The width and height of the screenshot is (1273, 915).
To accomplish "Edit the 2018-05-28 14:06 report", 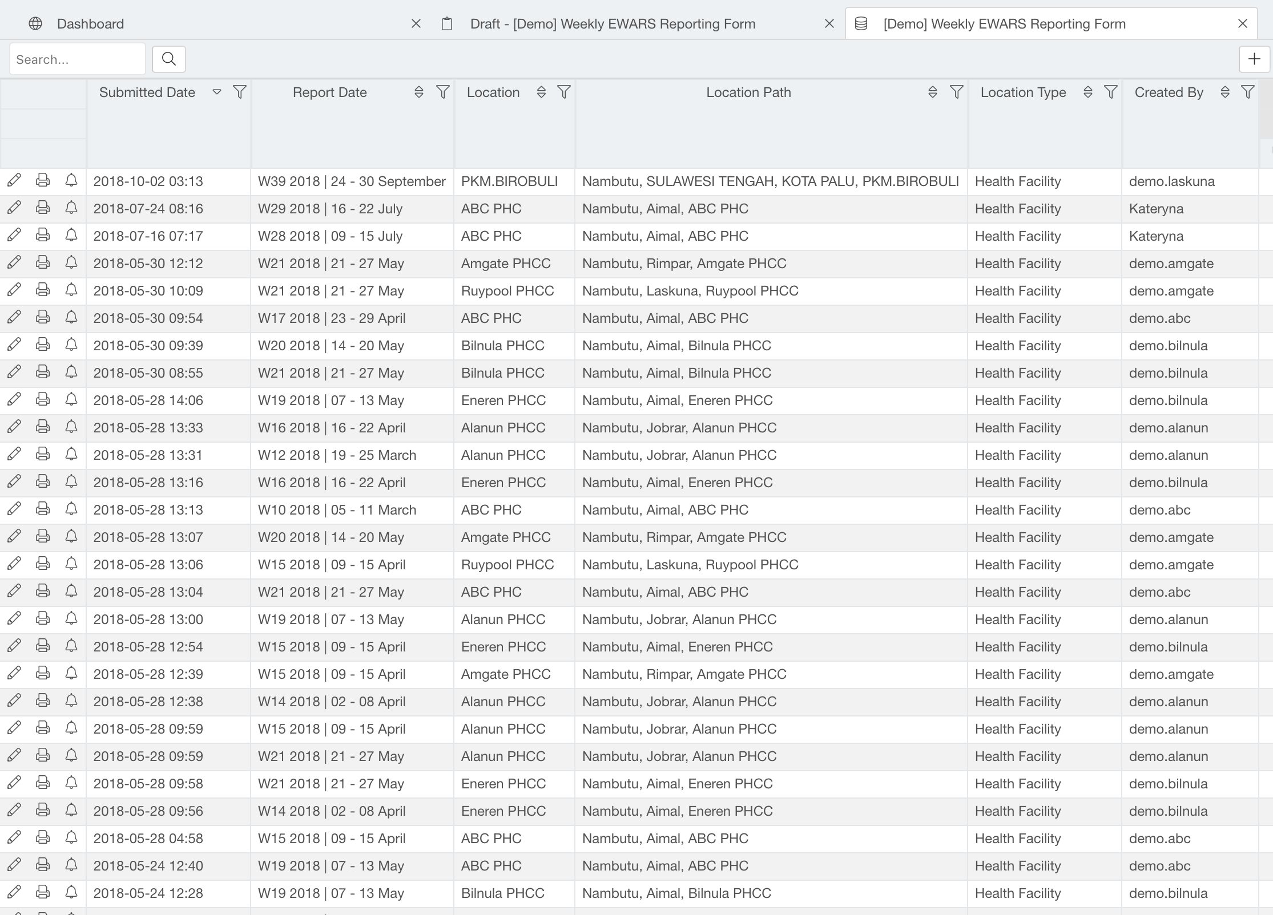I will pyautogui.click(x=14, y=400).
